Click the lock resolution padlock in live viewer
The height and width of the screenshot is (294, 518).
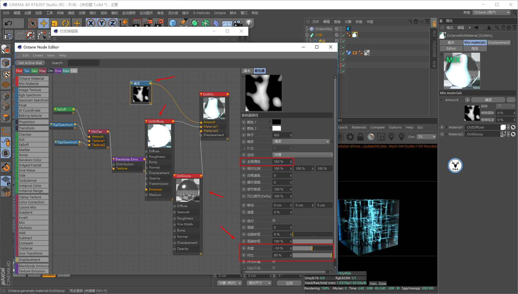361,137
